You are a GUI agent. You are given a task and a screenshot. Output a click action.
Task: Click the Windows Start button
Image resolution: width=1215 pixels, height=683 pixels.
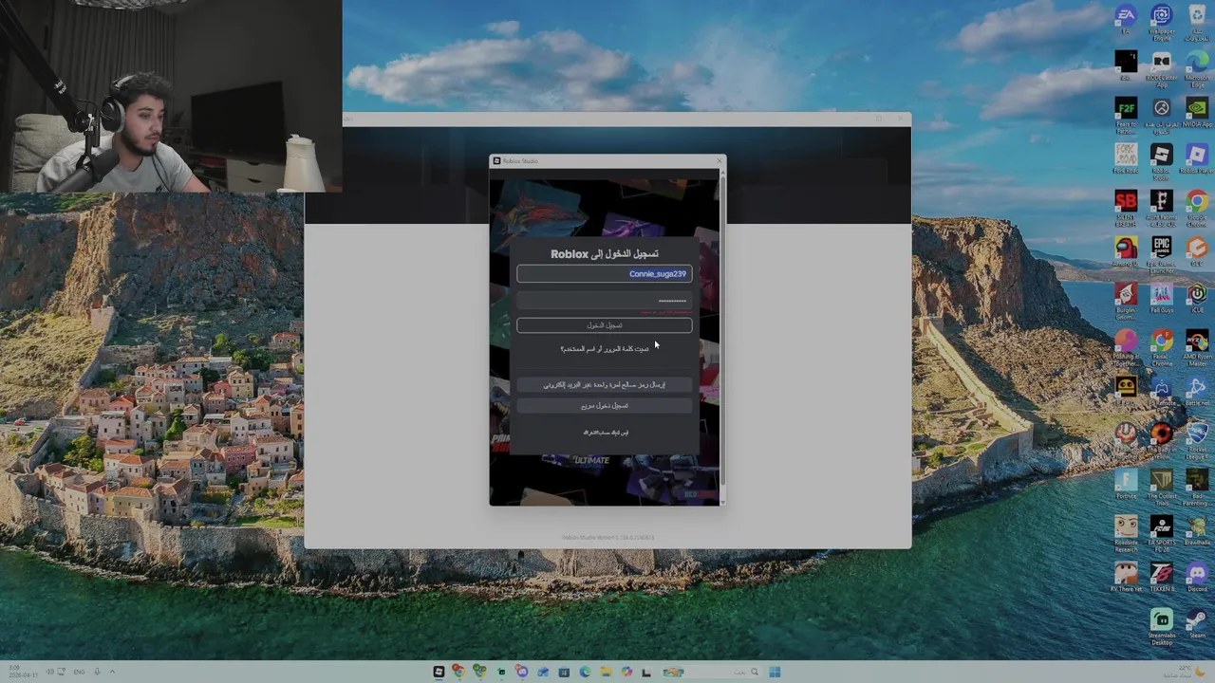(775, 673)
